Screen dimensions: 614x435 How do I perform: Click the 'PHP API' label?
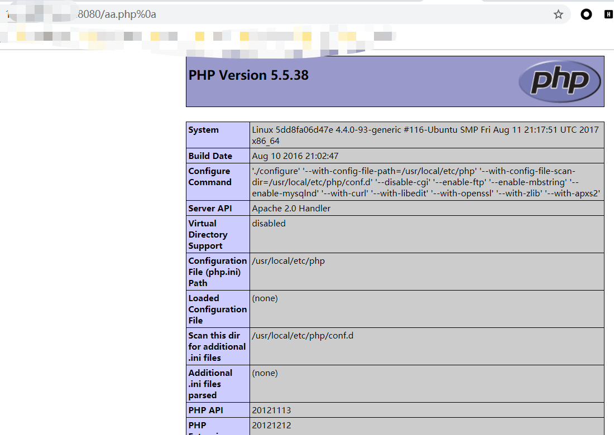205,410
